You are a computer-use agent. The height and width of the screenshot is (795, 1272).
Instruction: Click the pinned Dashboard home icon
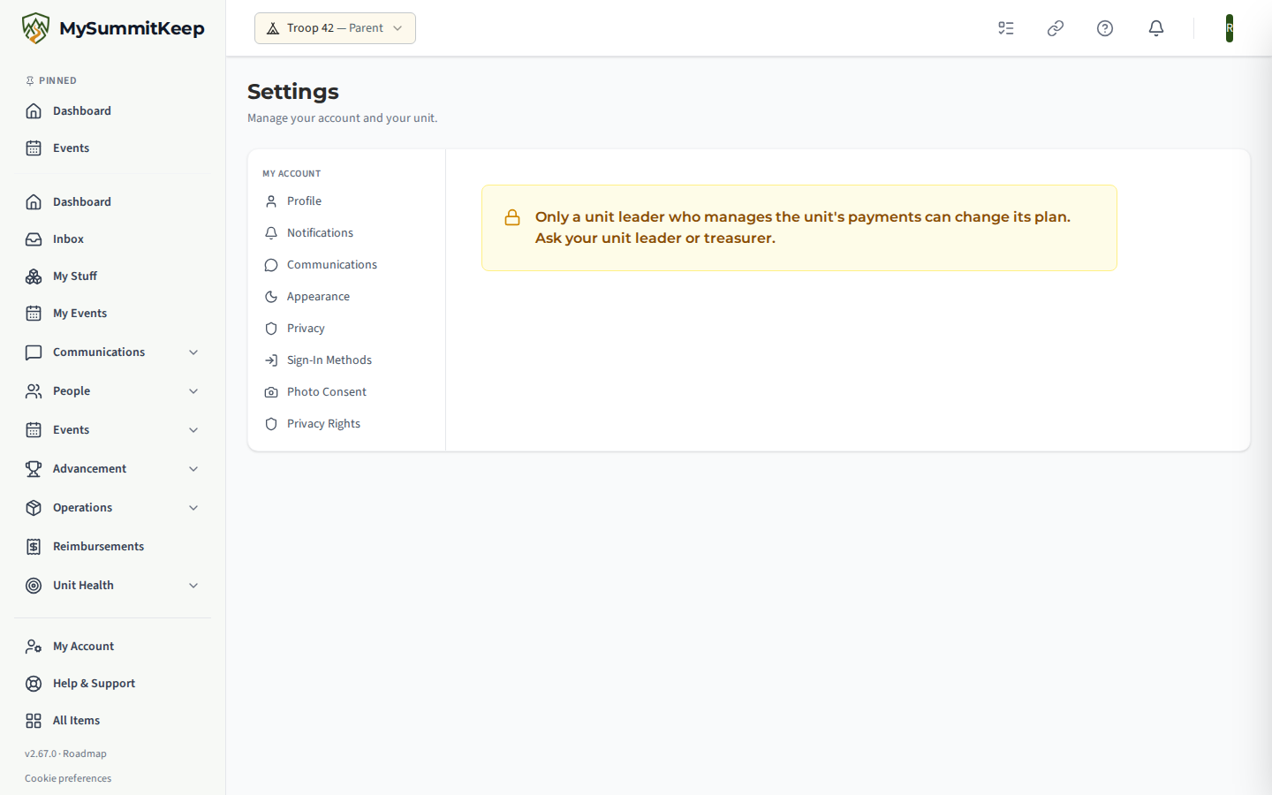click(34, 111)
